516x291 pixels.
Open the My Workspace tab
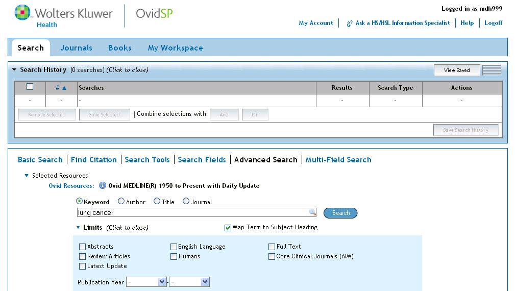tap(175, 48)
